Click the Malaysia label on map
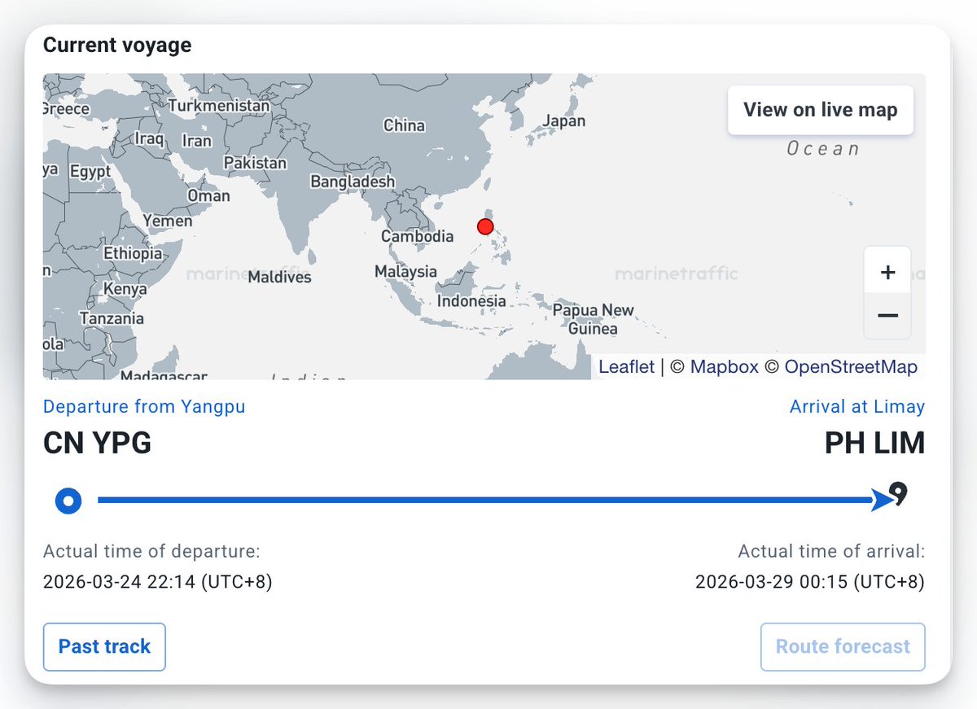 (x=405, y=272)
